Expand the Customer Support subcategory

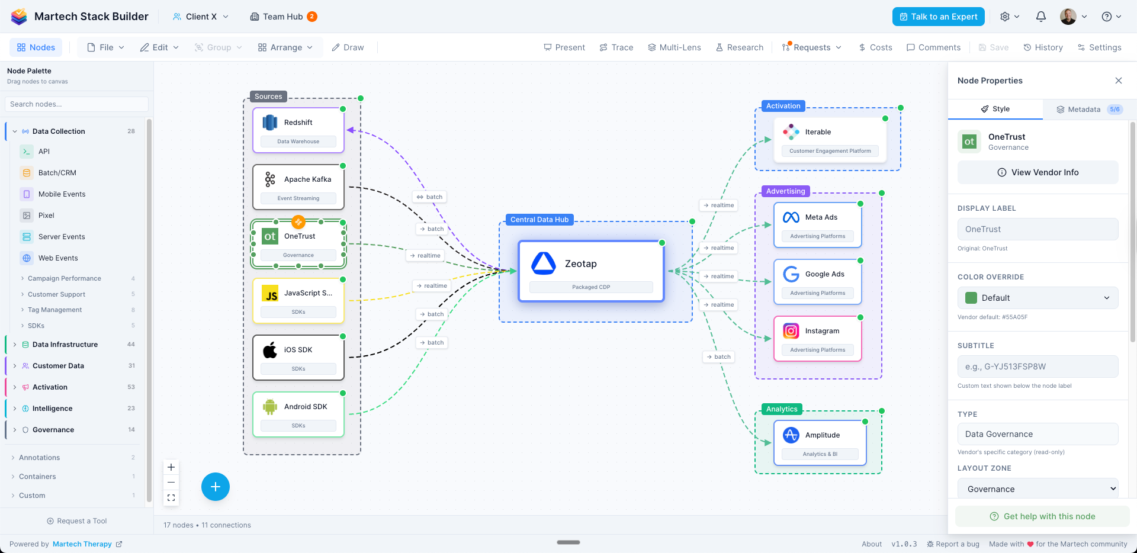(23, 294)
